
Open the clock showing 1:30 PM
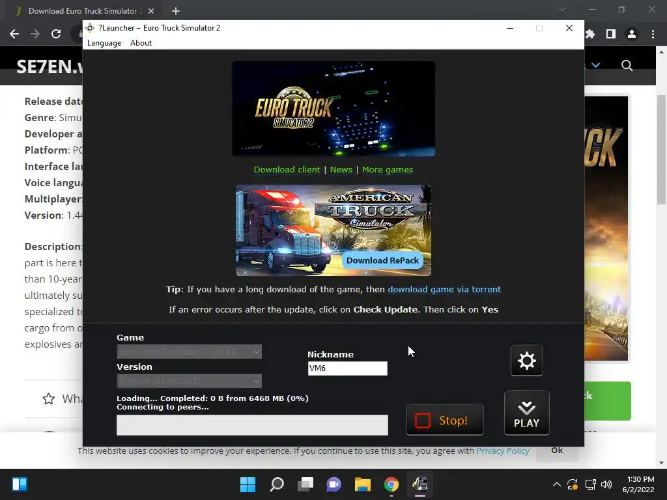coord(638,484)
